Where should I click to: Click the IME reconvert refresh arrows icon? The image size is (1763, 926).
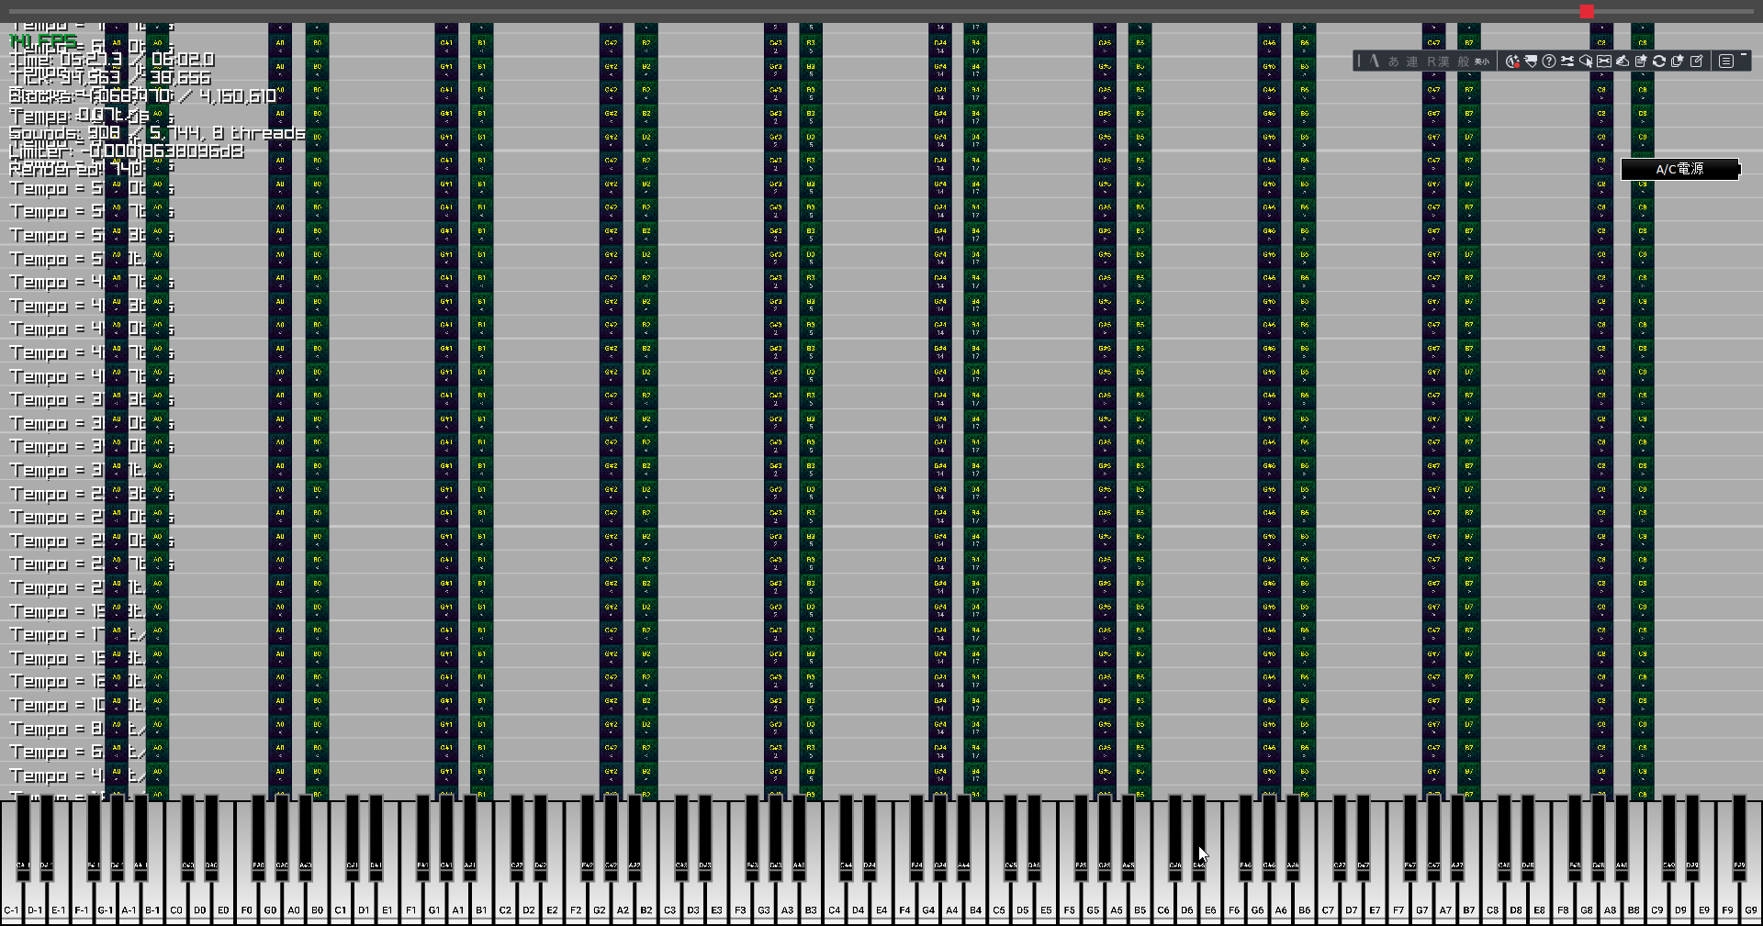[1659, 61]
